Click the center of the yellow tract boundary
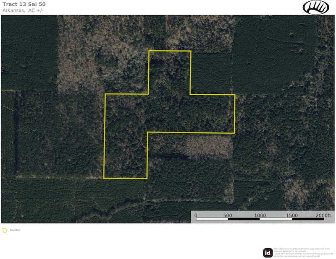This screenshot has width=336, height=259. click(x=168, y=113)
